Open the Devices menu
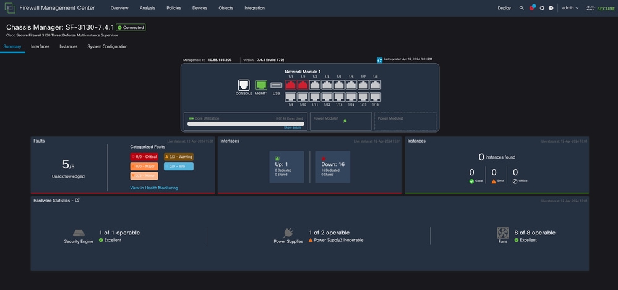Screen dimensions: 618x290 200,8
